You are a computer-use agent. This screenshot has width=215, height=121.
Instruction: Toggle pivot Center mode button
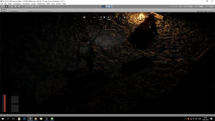[29, 7]
